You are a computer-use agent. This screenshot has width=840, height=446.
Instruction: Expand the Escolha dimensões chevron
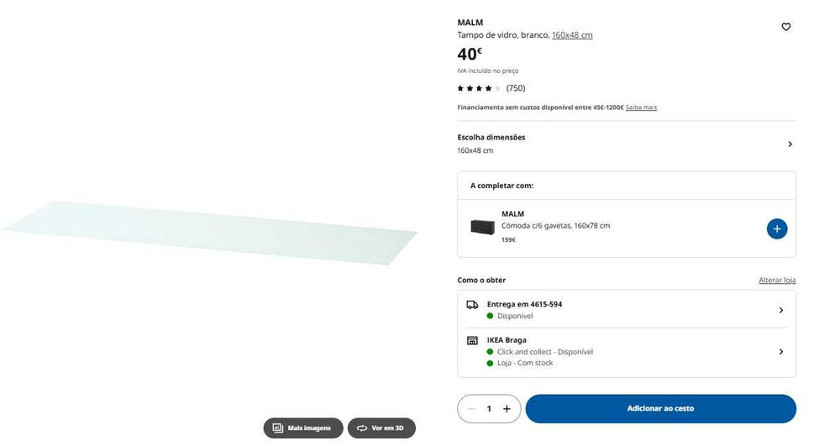(790, 144)
